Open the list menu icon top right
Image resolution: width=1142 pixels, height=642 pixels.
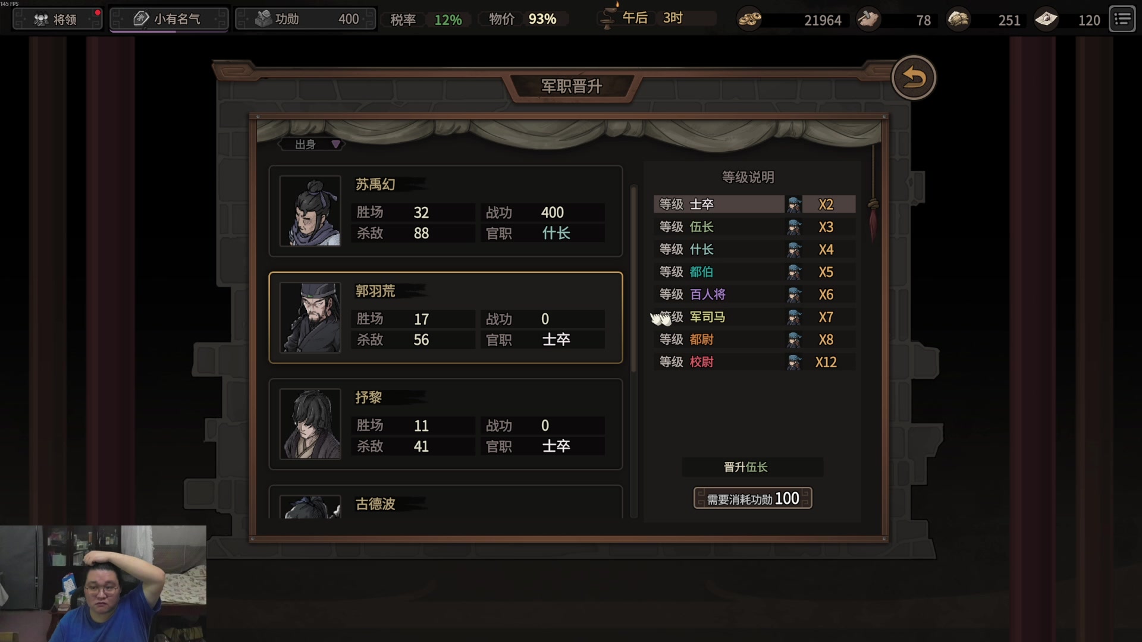pos(1122,20)
